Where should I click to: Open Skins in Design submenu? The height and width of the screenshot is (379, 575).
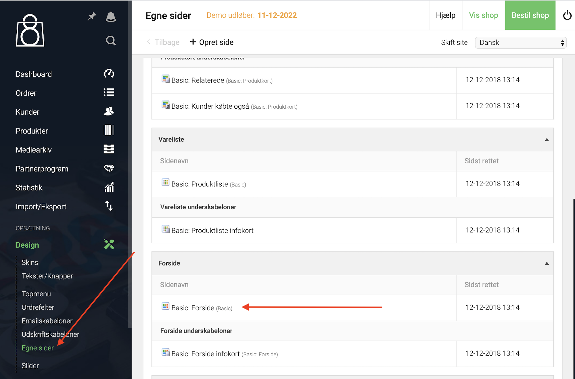point(30,262)
